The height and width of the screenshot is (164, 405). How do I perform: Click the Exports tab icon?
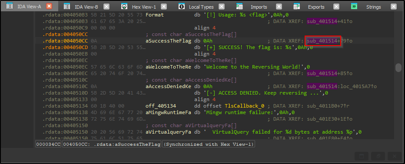pyautogui.click(x=297, y=7)
